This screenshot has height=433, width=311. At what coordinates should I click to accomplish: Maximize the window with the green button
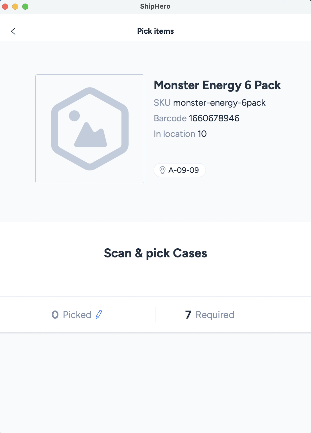pos(25,7)
